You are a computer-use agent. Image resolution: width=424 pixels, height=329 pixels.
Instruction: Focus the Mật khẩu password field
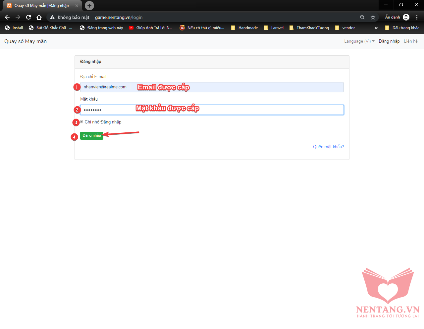212,110
